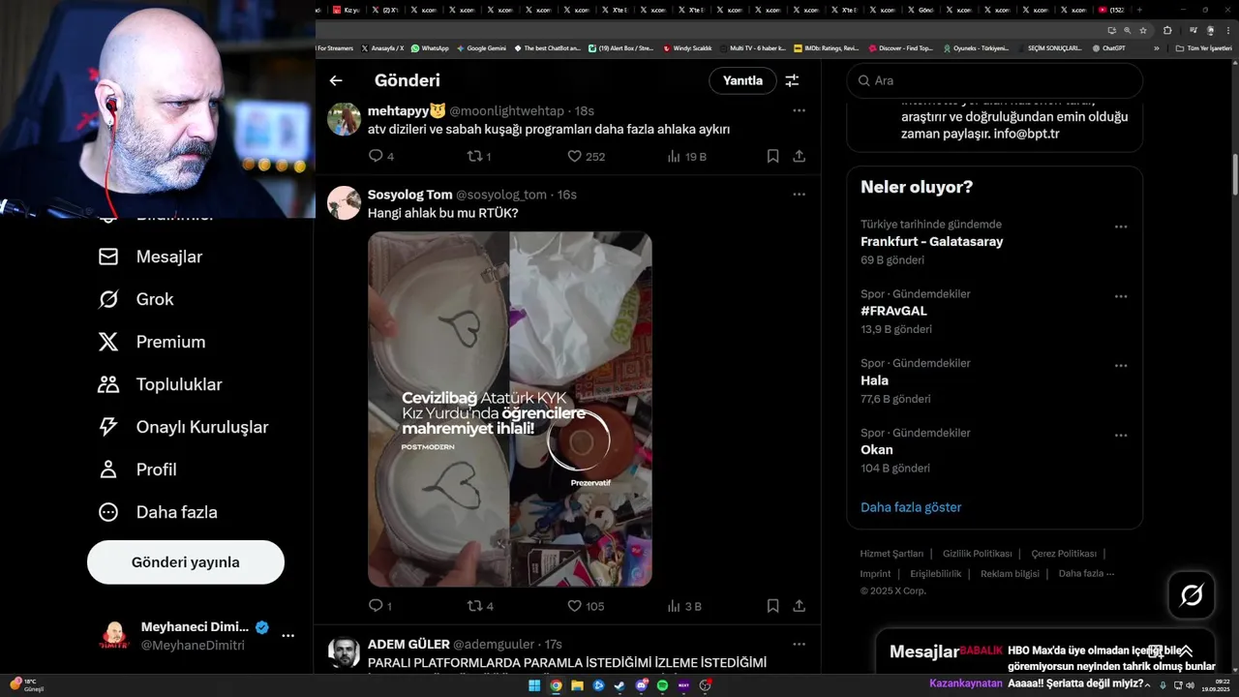The height and width of the screenshot is (697, 1239).
Task: Open account menu dots next to Meyhaneci Dimitri
Action: click(287, 636)
